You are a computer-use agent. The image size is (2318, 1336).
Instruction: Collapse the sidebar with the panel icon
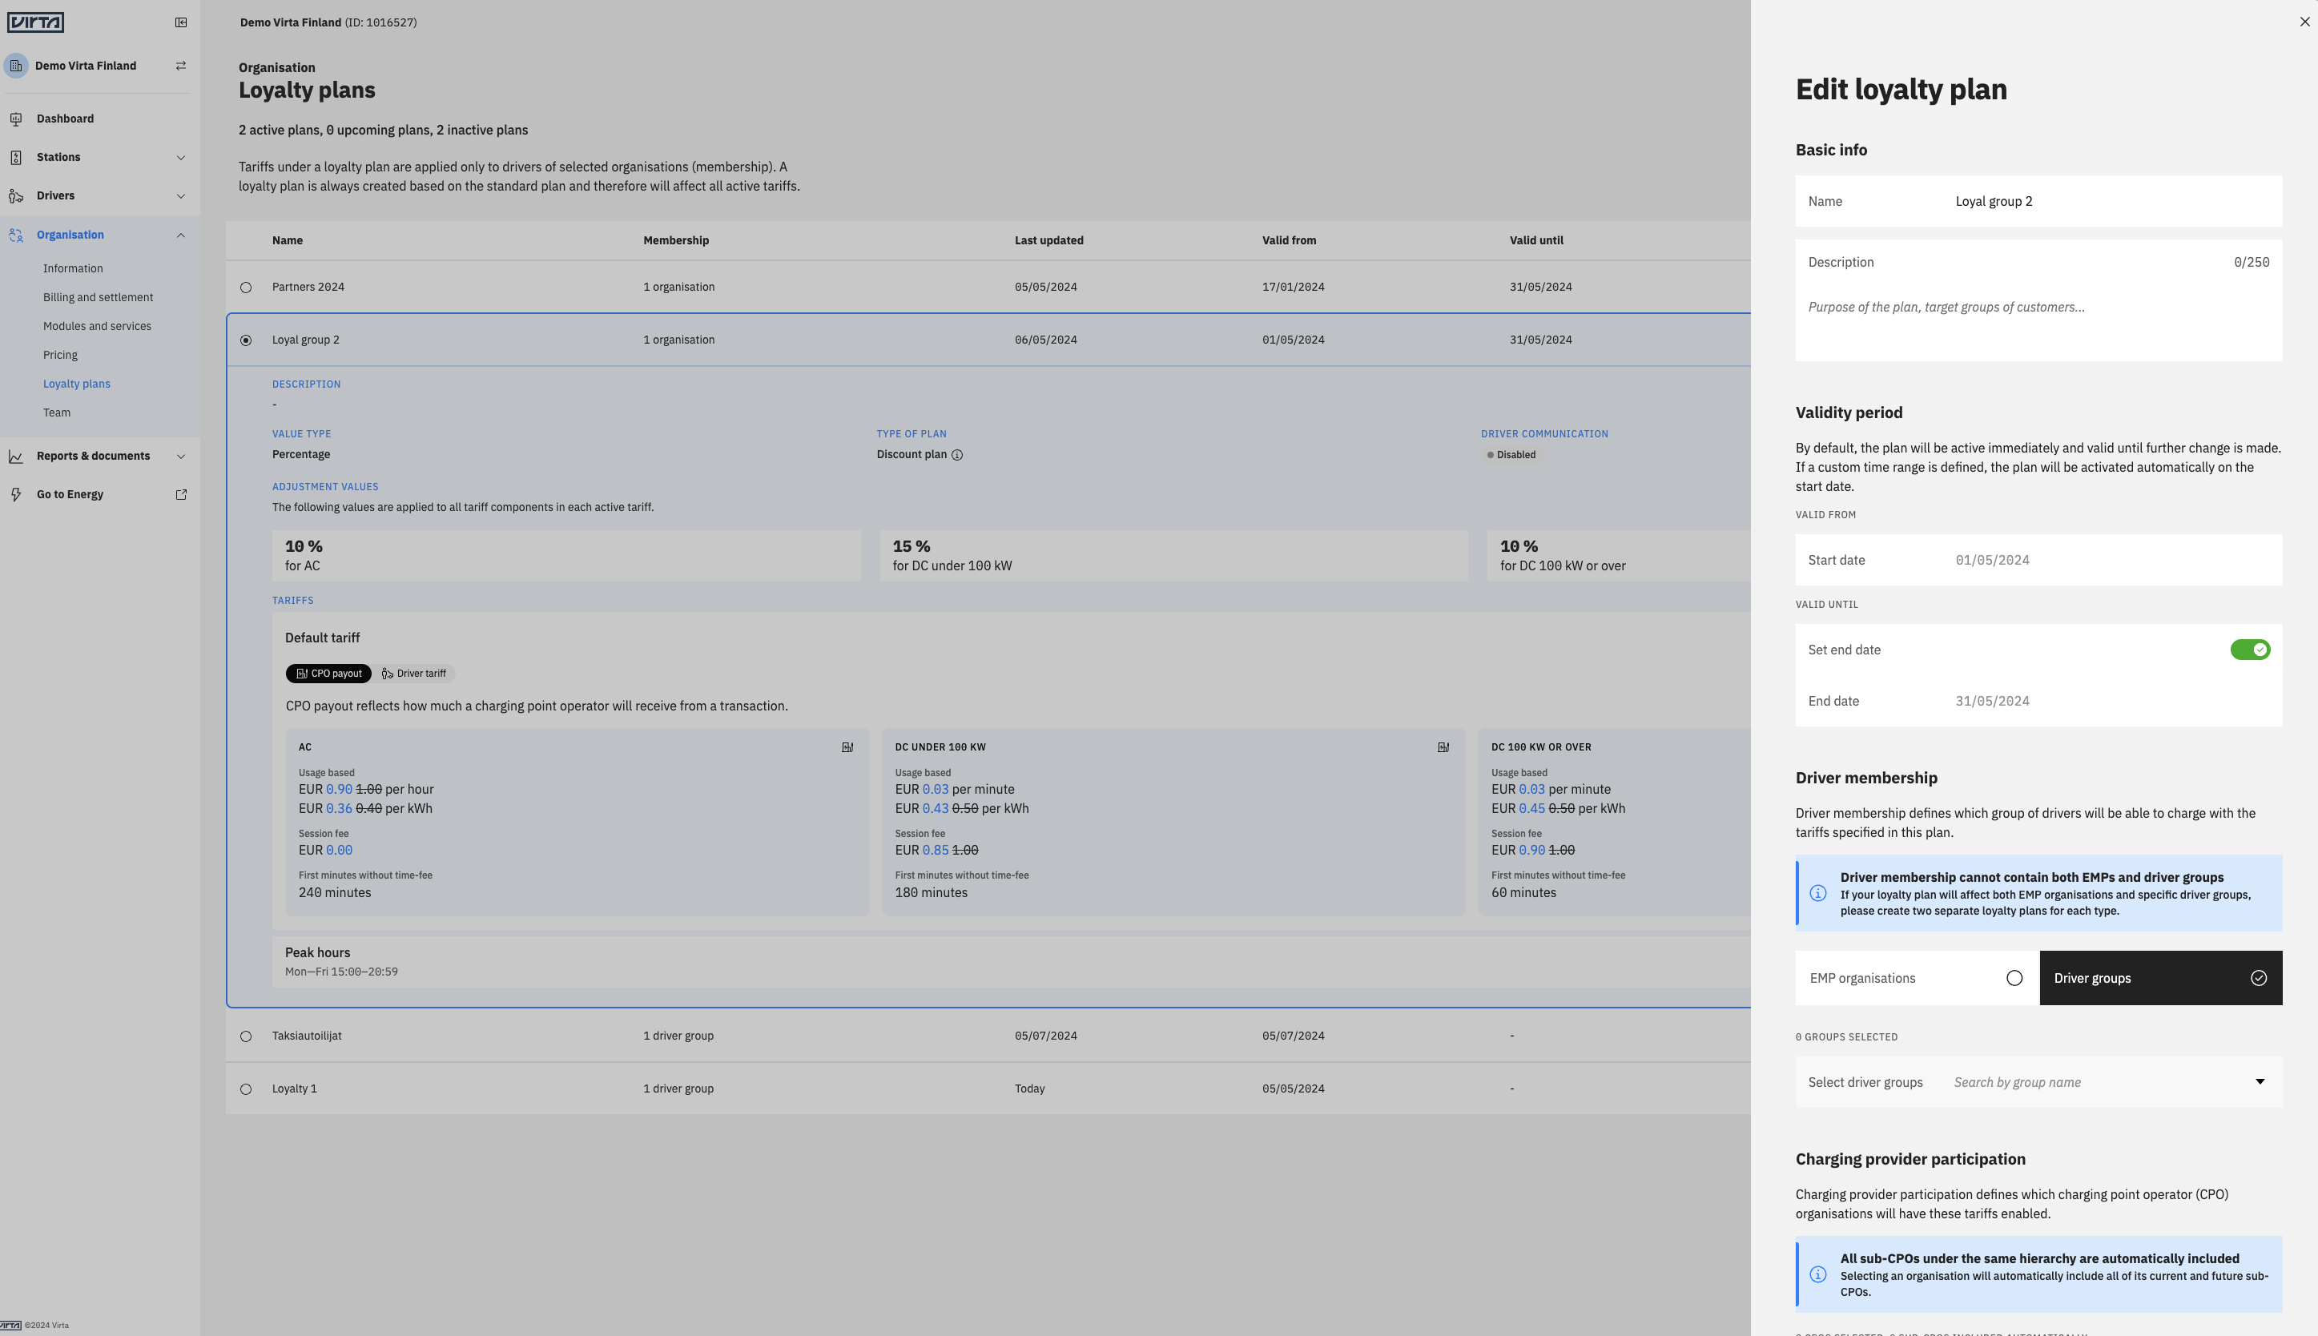click(x=181, y=22)
